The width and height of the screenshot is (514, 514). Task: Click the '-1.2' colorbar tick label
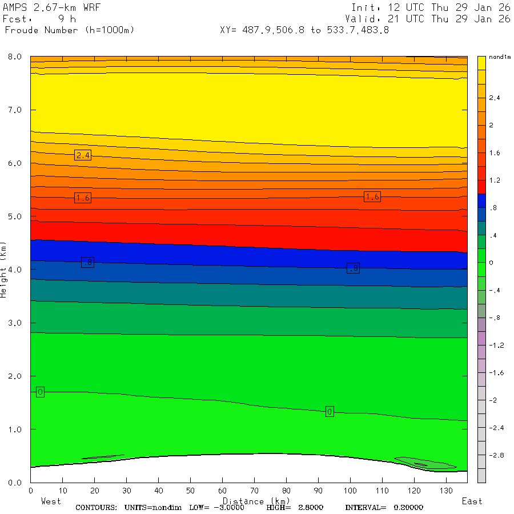[x=497, y=345]
